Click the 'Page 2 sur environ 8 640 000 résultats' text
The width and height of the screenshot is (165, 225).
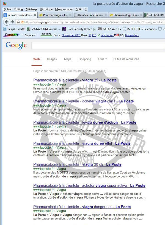click(58, 71)
